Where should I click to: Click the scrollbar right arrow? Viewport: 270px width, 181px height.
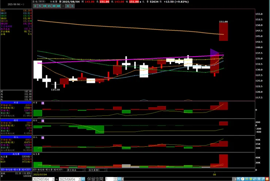pyautogui.click(x=235, y=179)
